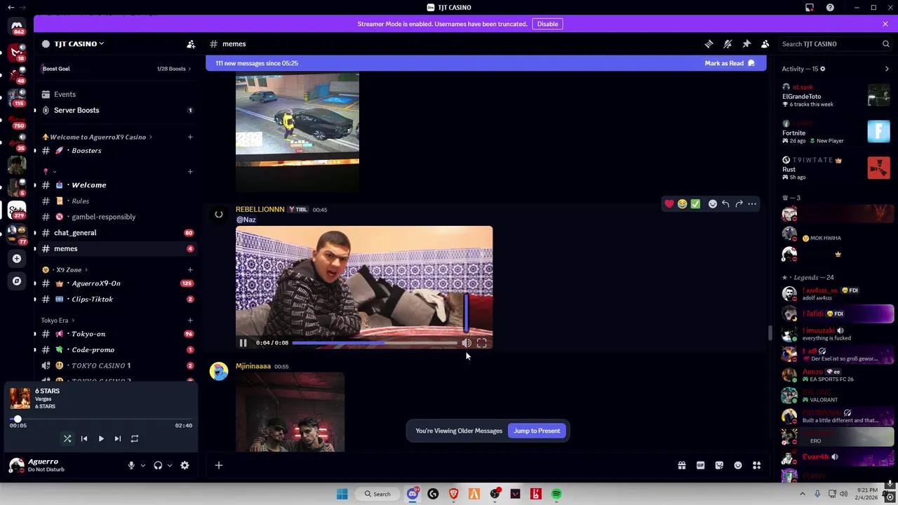Image resolution: width=898 pixels, height=505 pixels.
Task: Open GIF picker
Action: pos(700,465)
